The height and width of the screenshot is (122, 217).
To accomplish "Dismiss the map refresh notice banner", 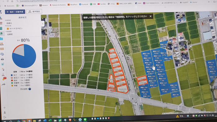I will [x=151, y=16].
